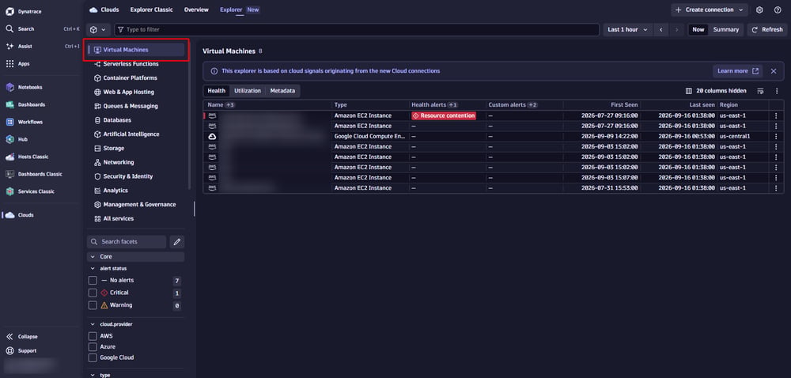Image resolution: width=791 pixels, height=378 pixels.
Task: Open the Hub app
Action: 16,139
